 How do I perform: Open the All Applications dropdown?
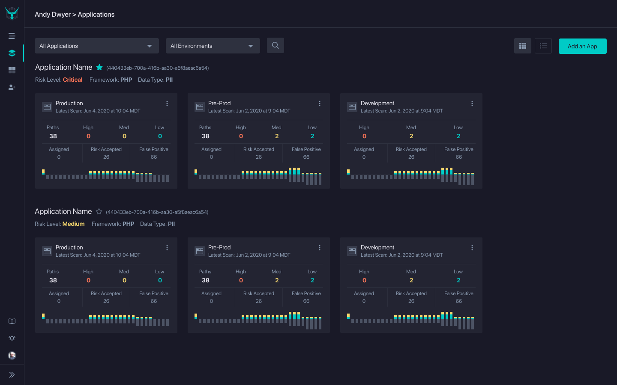(97, 46)
